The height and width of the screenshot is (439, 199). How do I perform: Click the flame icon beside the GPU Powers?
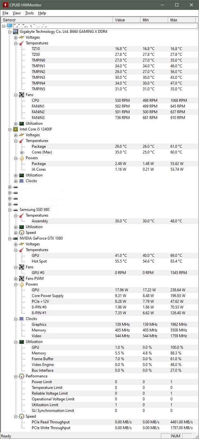point(21,284)
